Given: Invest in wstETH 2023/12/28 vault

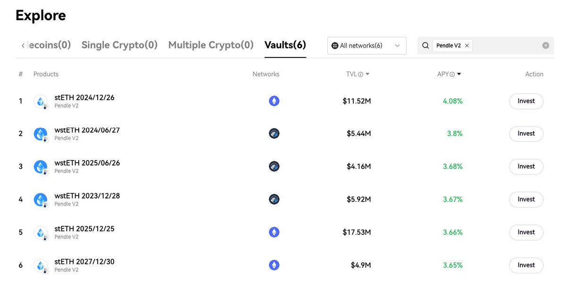Looking at the screenshot, I should click(526, 199).
